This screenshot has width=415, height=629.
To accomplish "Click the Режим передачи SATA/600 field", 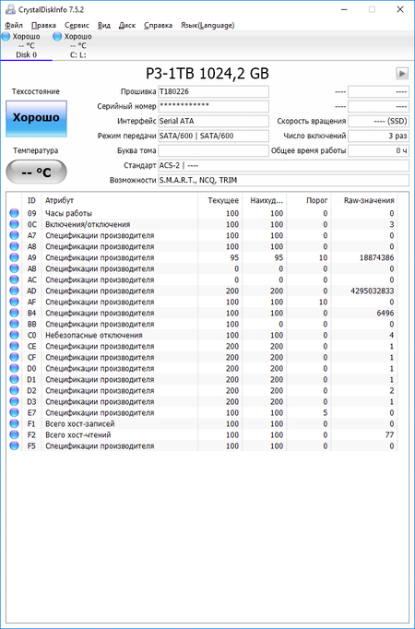I will coord(213,136).
